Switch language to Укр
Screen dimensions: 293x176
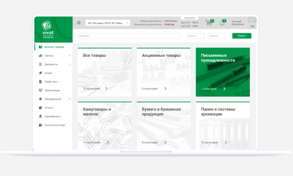pos(252,26)
